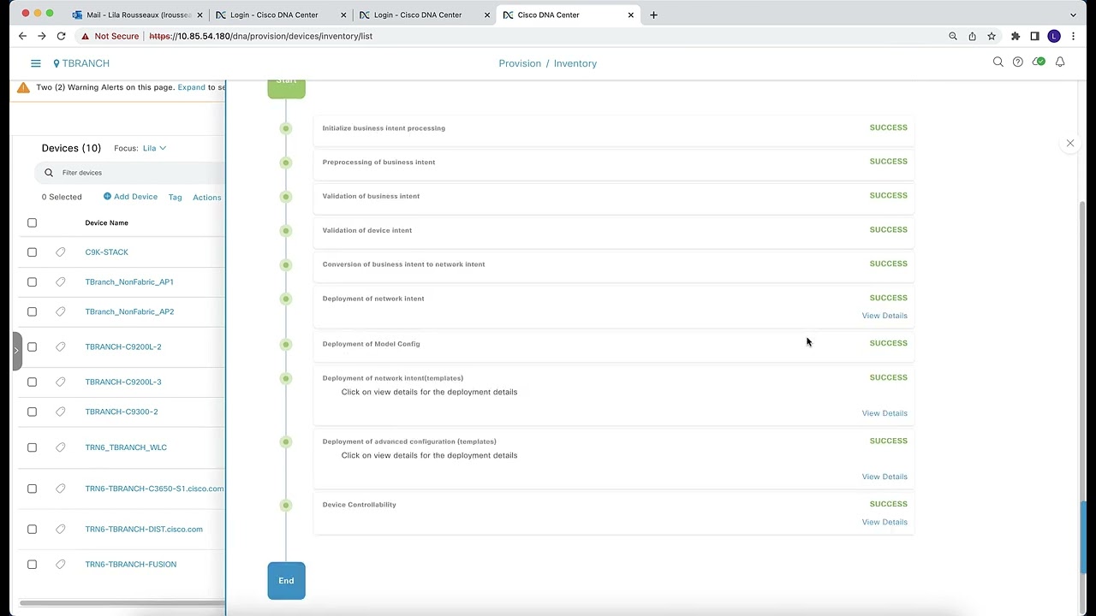Click the tag icon for TBranch_NonFabric_AP2
Image resolution: width=1096 pixels, height=616 pixels.
click(x=61, y=312)
